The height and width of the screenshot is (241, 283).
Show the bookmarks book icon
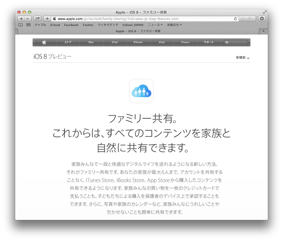(20, 25)
